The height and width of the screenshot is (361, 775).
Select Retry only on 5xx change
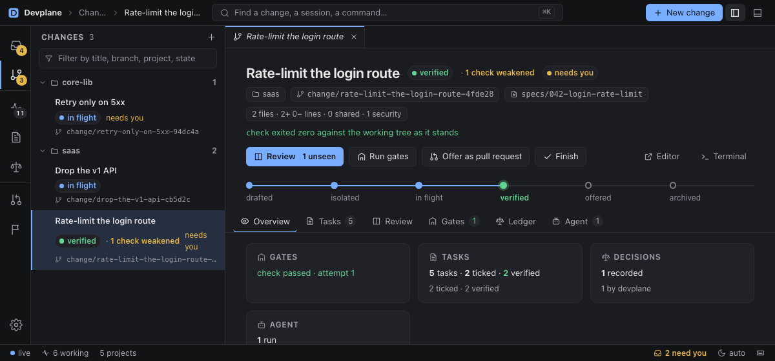(x=128, y=117)
